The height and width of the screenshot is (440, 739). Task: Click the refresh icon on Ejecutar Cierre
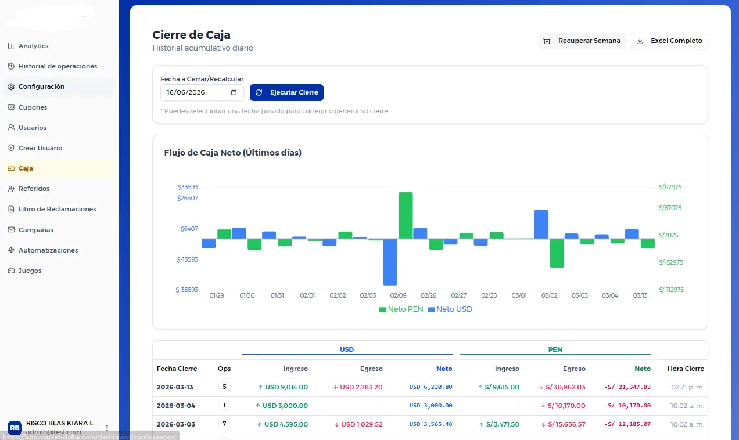tap(259, 92)
